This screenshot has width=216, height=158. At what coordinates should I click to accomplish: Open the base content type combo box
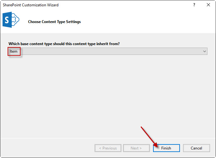(x=108, y=51)
